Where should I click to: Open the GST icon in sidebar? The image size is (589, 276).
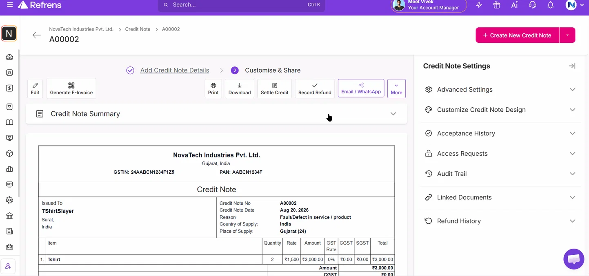(x=9, y=184)
